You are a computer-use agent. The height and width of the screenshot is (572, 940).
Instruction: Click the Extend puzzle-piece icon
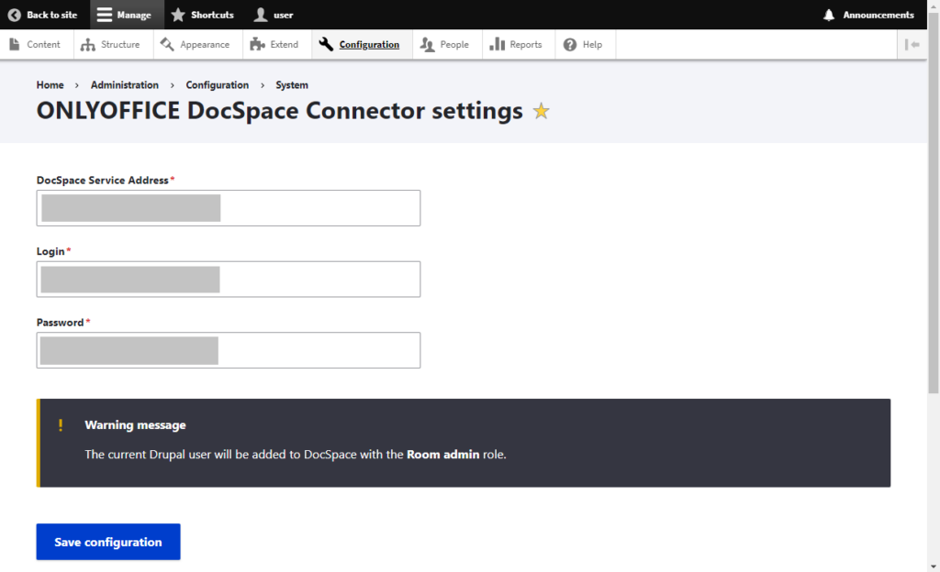click(254, 43)
